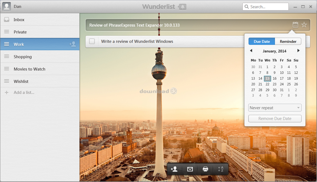Select January 15 in calendar
This screenshot has width=317, height=182.
(x=268, y=79)
